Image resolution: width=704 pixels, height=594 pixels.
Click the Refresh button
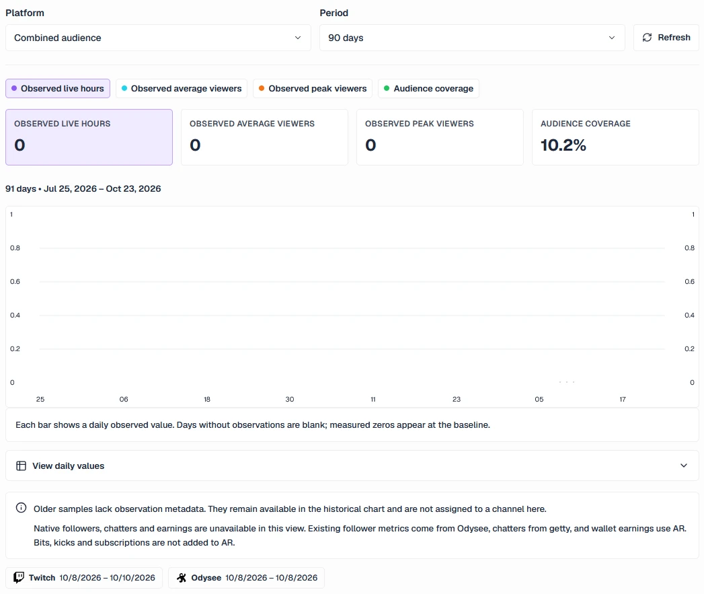click(666, 38)
